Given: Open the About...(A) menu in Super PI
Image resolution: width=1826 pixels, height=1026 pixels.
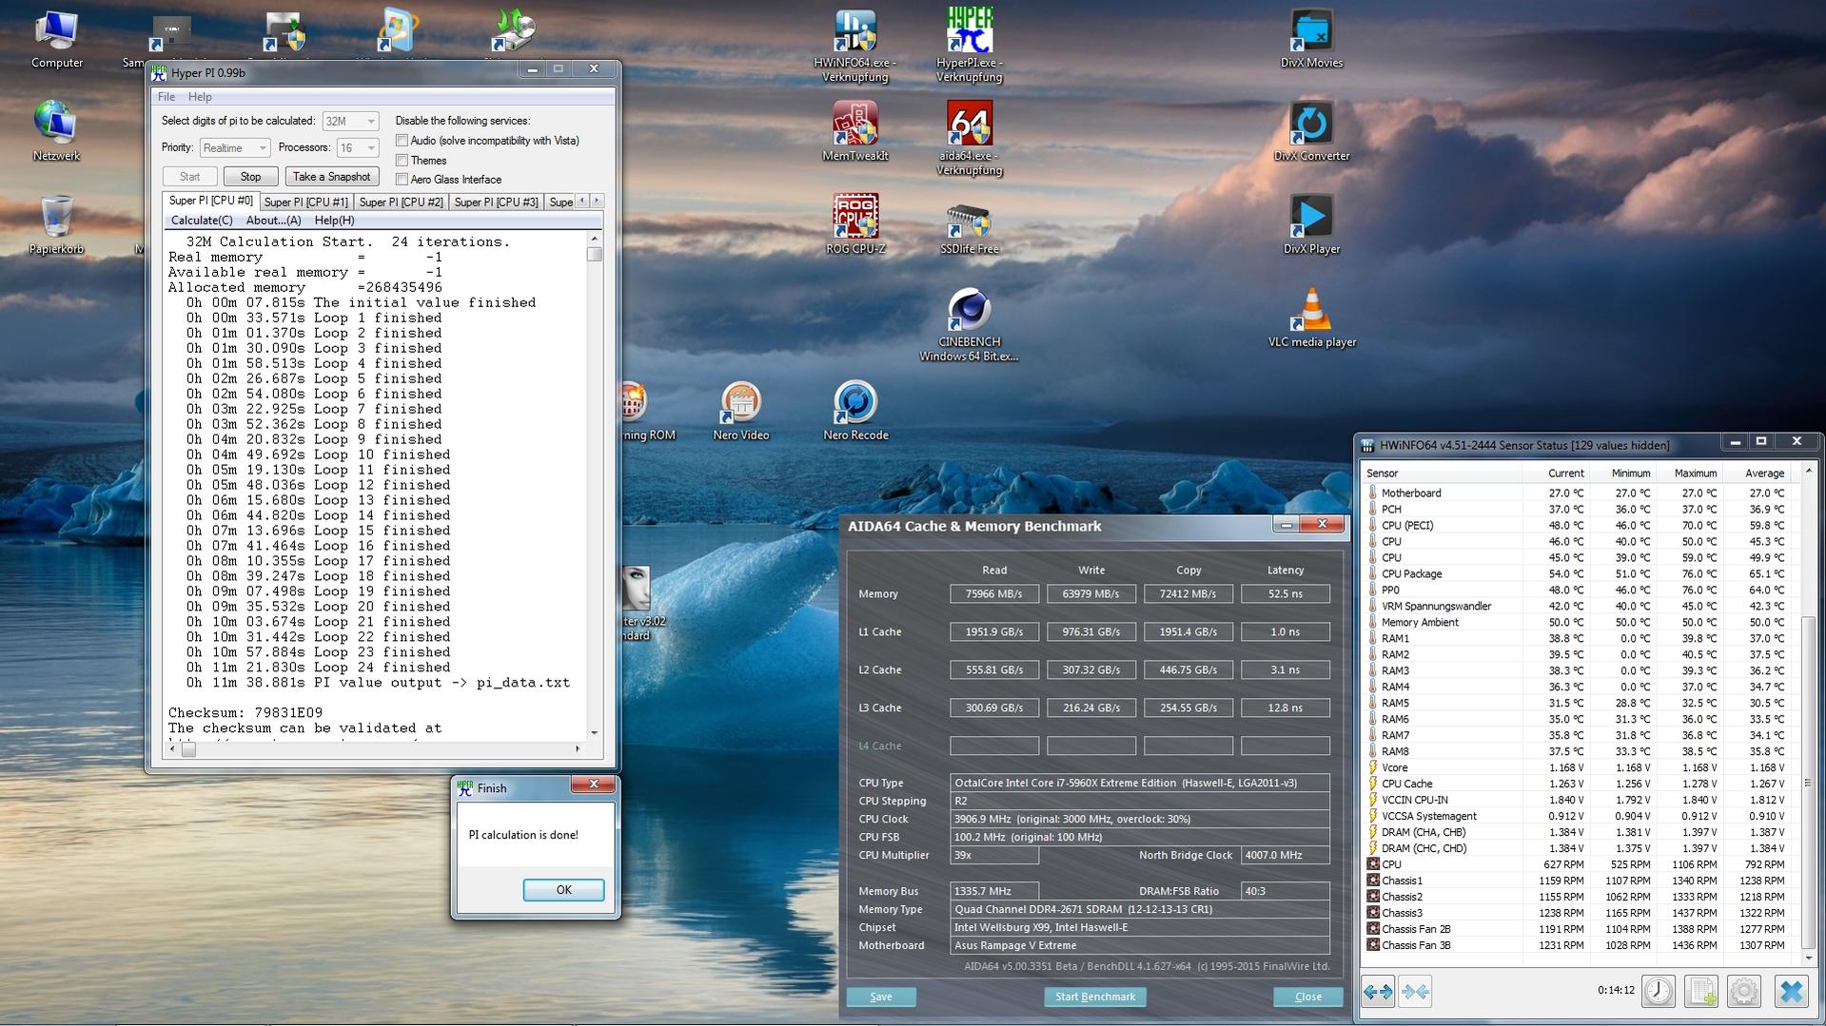Looking at the screenshot, I should tap(274, 221).
